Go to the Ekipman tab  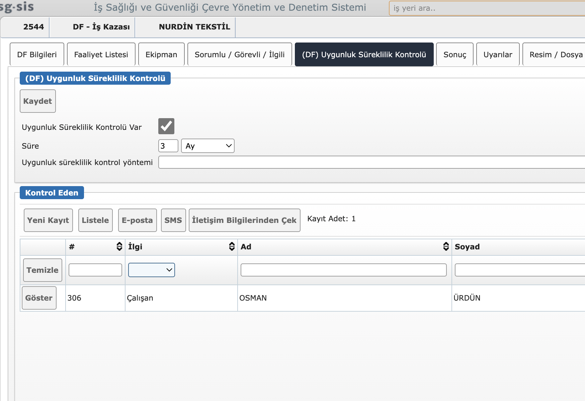pos(161,55)
